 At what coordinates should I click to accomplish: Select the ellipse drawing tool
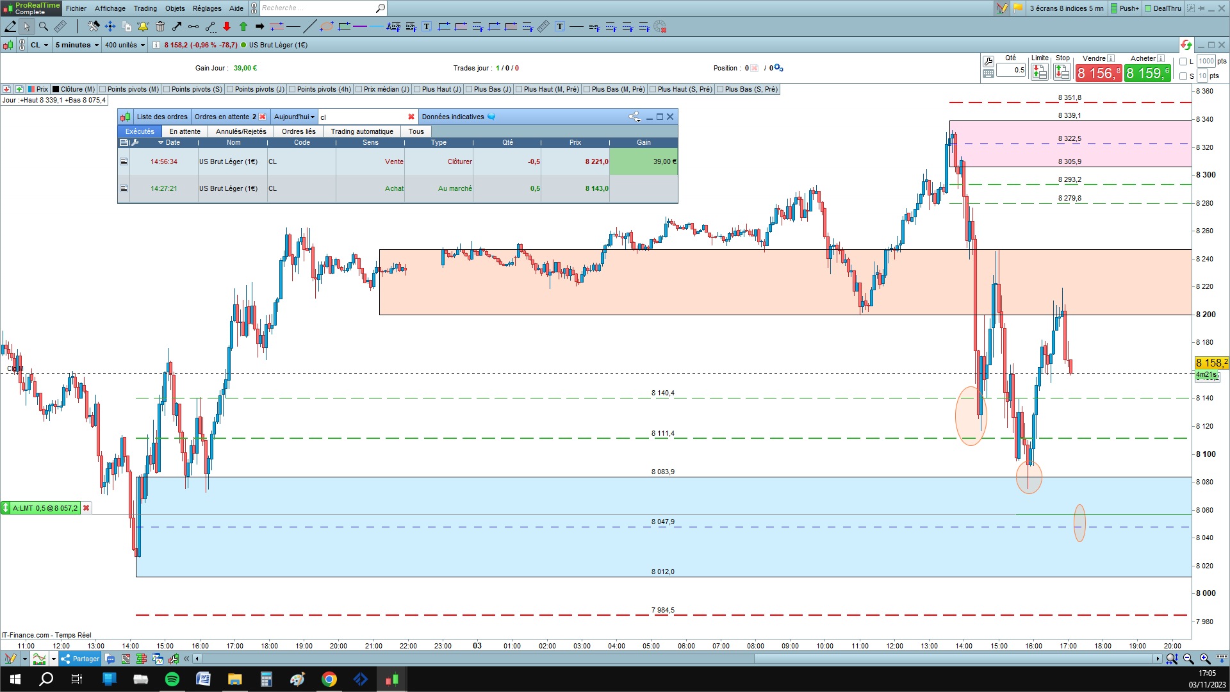click(x=327, y=26)
